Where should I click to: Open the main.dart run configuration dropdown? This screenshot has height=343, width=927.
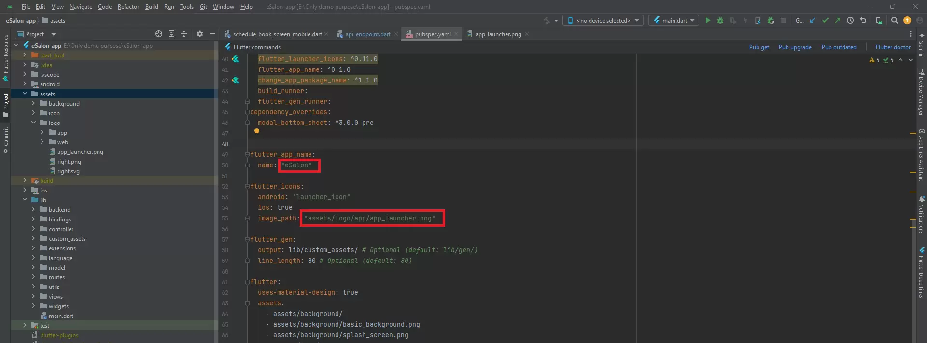(674, 20)
